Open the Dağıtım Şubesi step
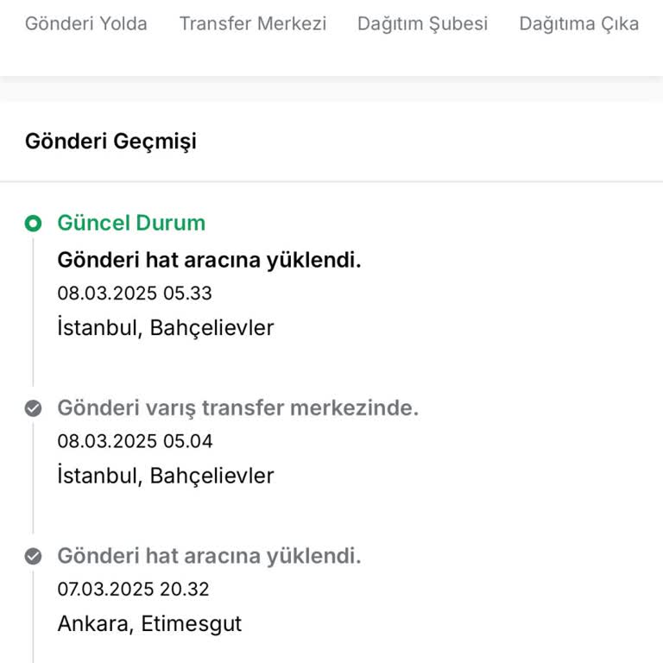Viewport: 663px width, 663px height. [422, 23]
